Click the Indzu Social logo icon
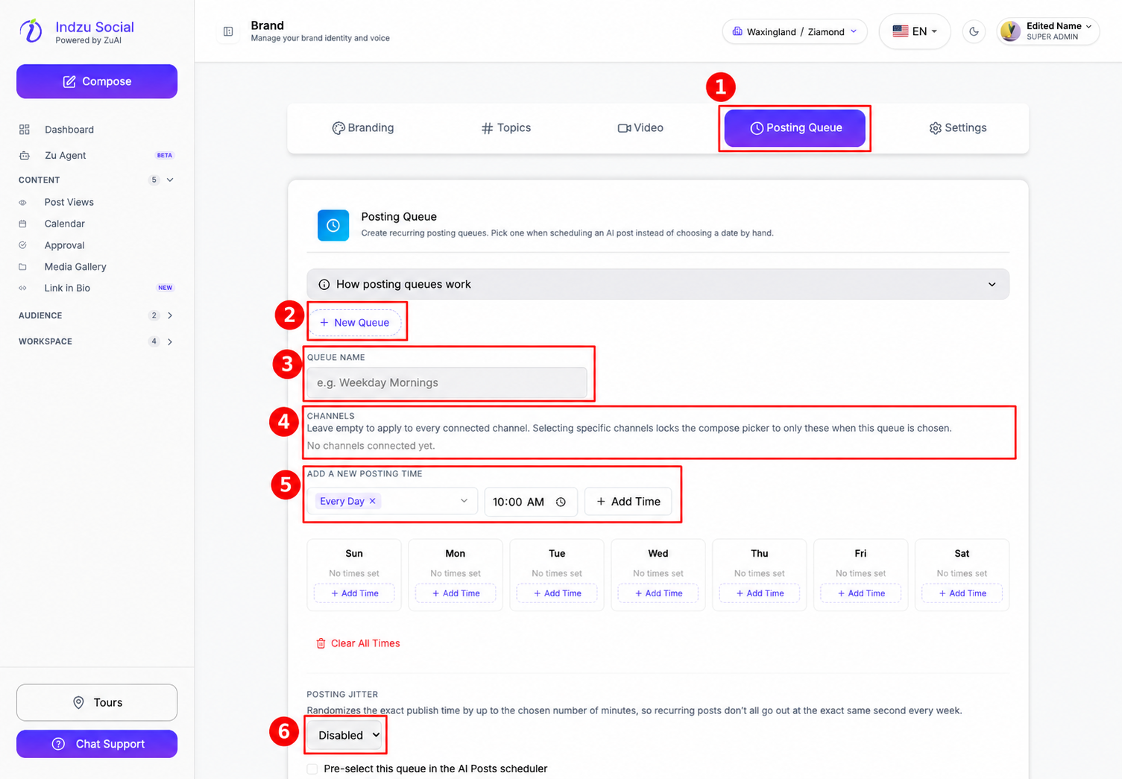The width and height of the screenshot is (1122, 779). pyautogui.click(x=31, y=31)
